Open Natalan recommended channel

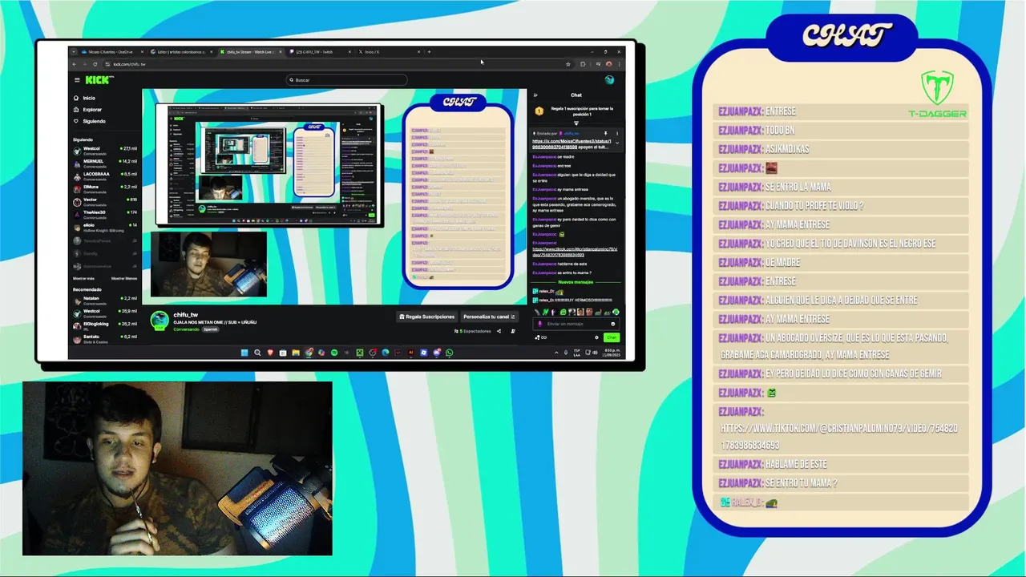pyautogui.click(x=105, y=300)
